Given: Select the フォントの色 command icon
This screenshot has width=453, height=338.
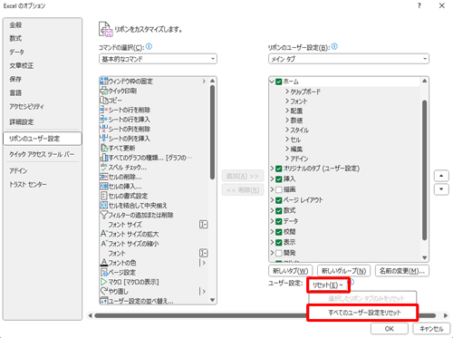Looking at the screenshot, I should coord(104,263).
